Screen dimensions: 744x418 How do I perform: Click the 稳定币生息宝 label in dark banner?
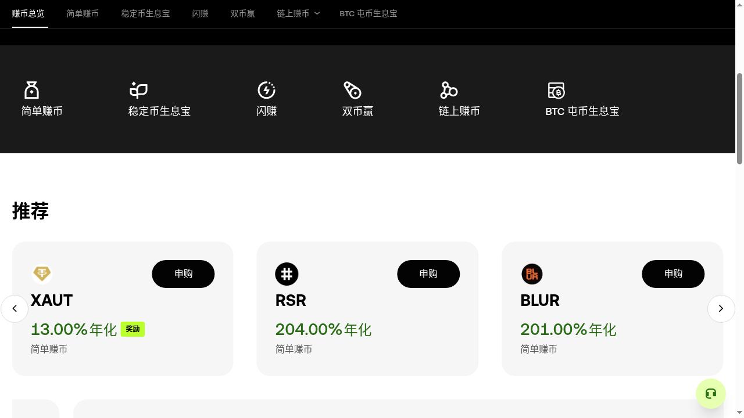click(x=159, y=111)
